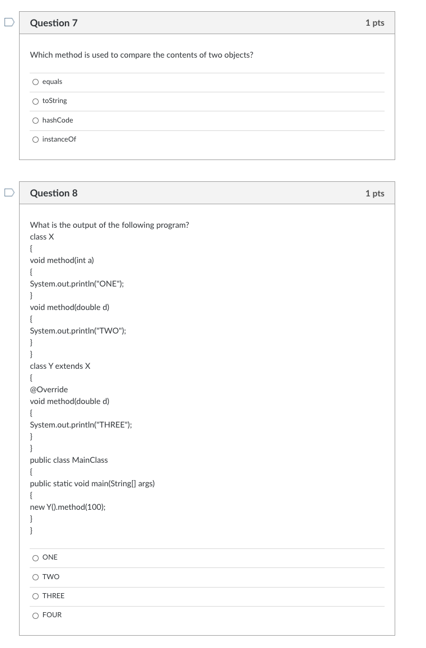Select hashCode as the answer
Image resolution: width=426 pixels, height=648 pixels.
click(x=36, y=120)
